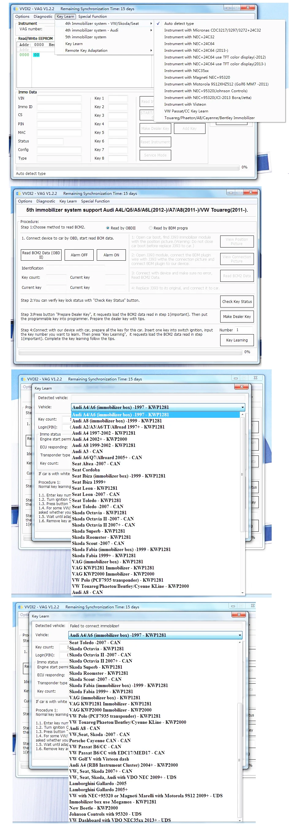Click 'Add Key' button
The image size is (294, 827).
(189, 128)
